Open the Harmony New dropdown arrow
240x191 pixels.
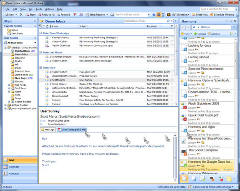tap(192, 34)
